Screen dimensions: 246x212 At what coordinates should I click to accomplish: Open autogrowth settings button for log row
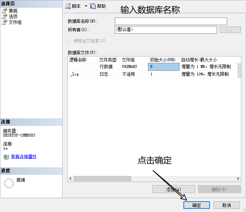(x=240, y=74)
